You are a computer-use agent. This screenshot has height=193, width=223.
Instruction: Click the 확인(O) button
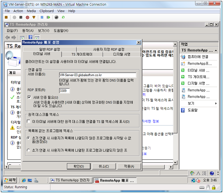click(79, 166)
